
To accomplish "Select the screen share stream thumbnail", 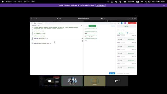I will 50,81.
